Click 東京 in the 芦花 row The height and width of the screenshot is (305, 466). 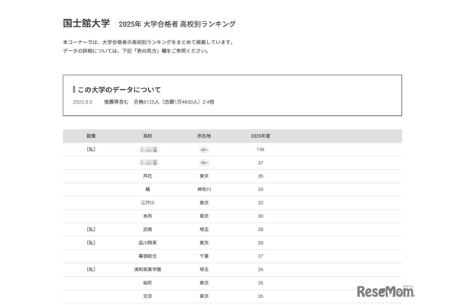(204, 176)
